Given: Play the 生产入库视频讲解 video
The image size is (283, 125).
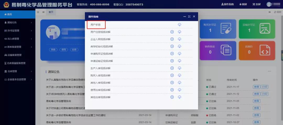Looking at the screenshot, I should (x=172, y=68).
